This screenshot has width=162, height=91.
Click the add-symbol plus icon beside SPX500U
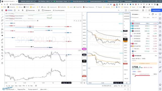click(x=15, y=10)
